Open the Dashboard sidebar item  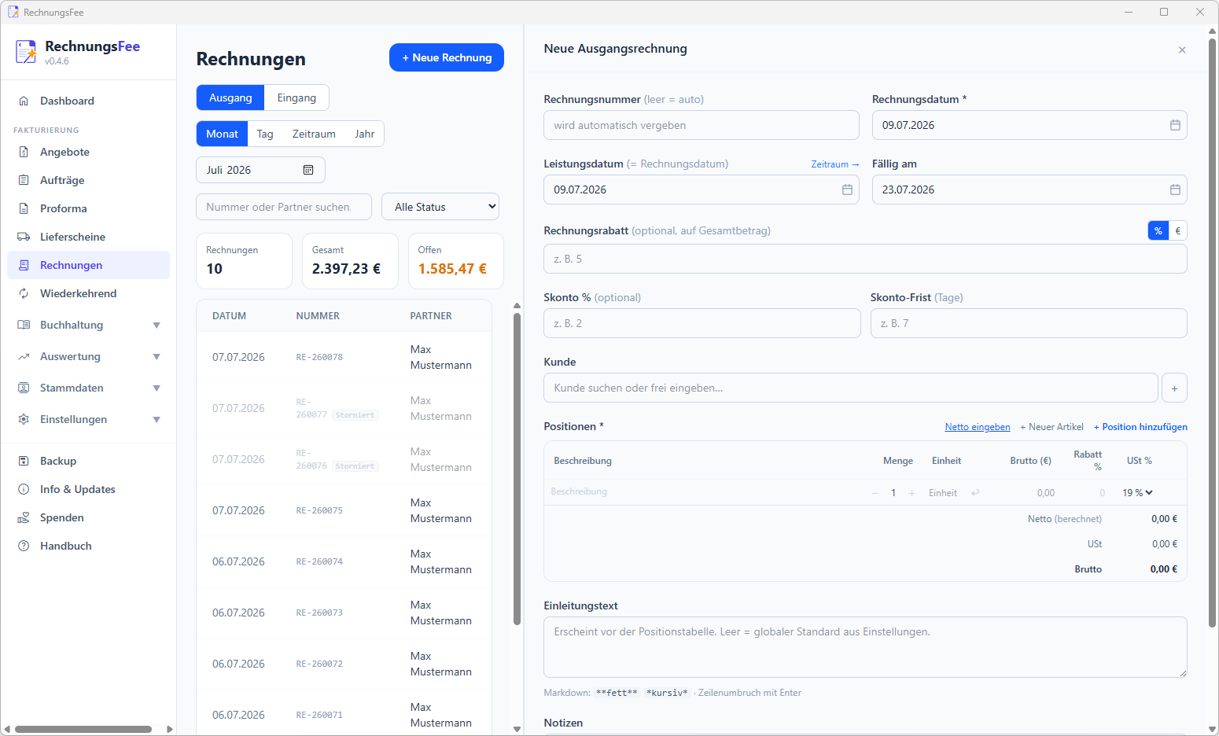click(88, 101)
